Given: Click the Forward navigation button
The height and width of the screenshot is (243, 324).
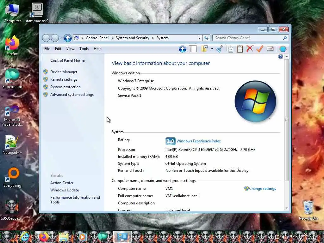Looking at the screenshot, I should (55, 38).
